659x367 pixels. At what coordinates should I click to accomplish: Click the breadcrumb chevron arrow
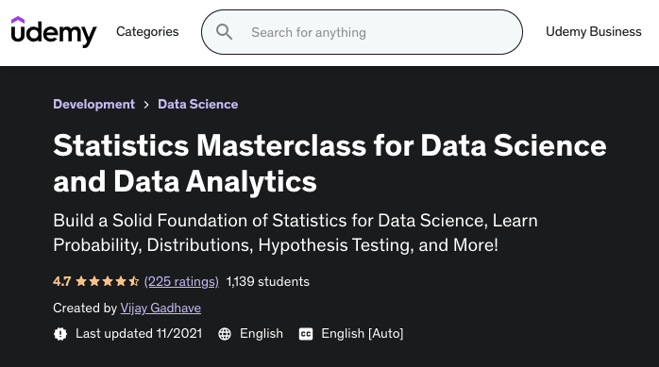146,105
